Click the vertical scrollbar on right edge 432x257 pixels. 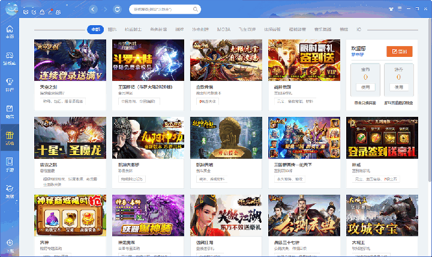[x=430, y=99]
